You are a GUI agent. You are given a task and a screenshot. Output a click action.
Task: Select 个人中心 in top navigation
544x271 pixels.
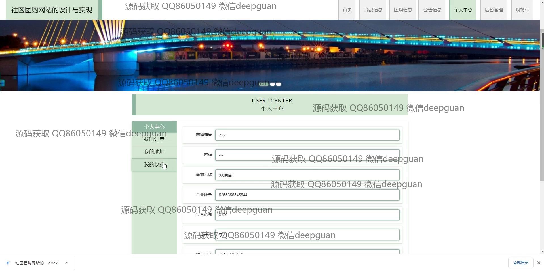pos(463,10)
